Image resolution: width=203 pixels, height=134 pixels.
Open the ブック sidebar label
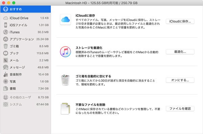tap(14, 53)
